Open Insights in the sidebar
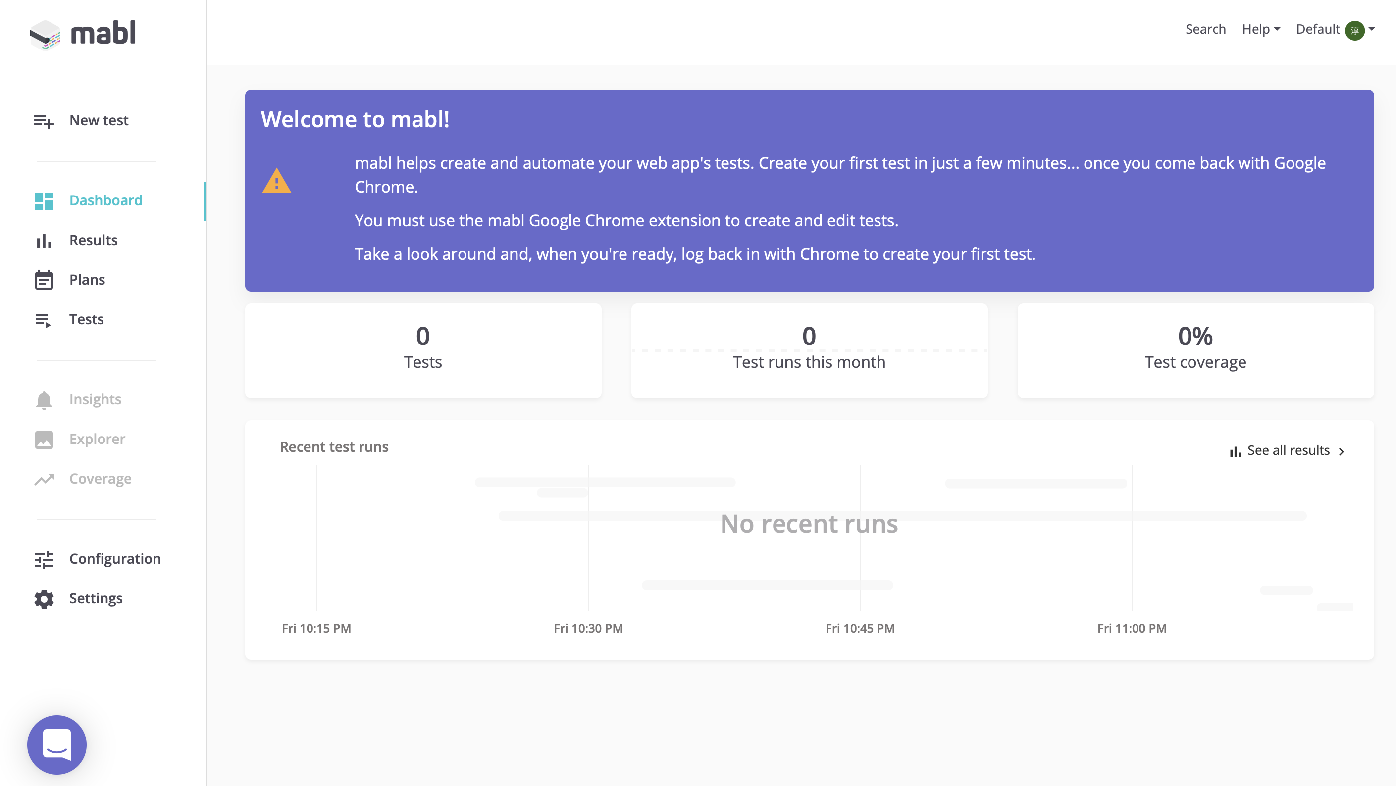 click(95, 399)
